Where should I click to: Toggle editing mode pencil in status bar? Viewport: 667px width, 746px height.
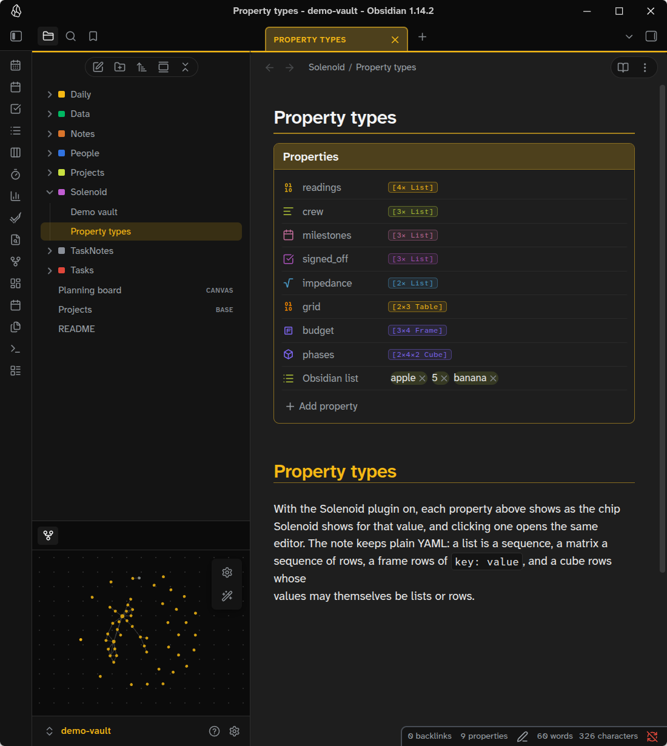tap(523, 736)
